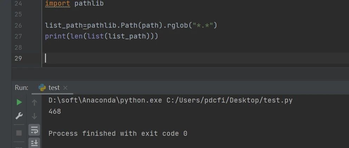Place cursor on the print statement

click(x=101, y=36)
